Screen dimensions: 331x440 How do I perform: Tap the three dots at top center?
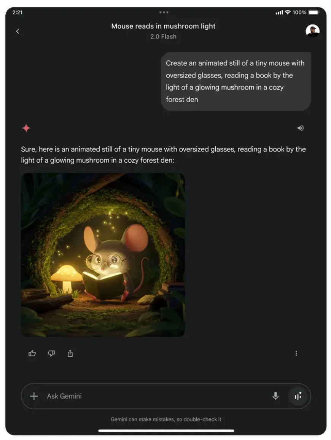point(164,12)
